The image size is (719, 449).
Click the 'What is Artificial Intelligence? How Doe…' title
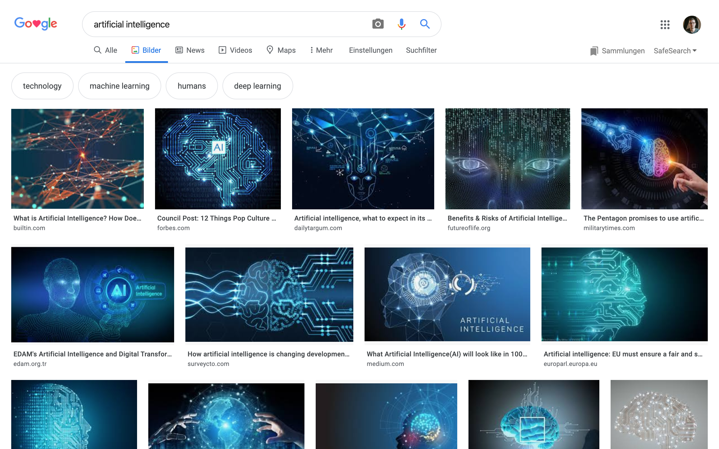[x=77, y=218]
